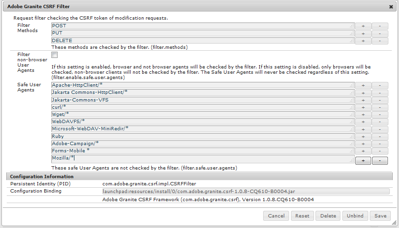
Task: Select the Adobe Granite CSRF Framework version text
Action: point(208,200)
